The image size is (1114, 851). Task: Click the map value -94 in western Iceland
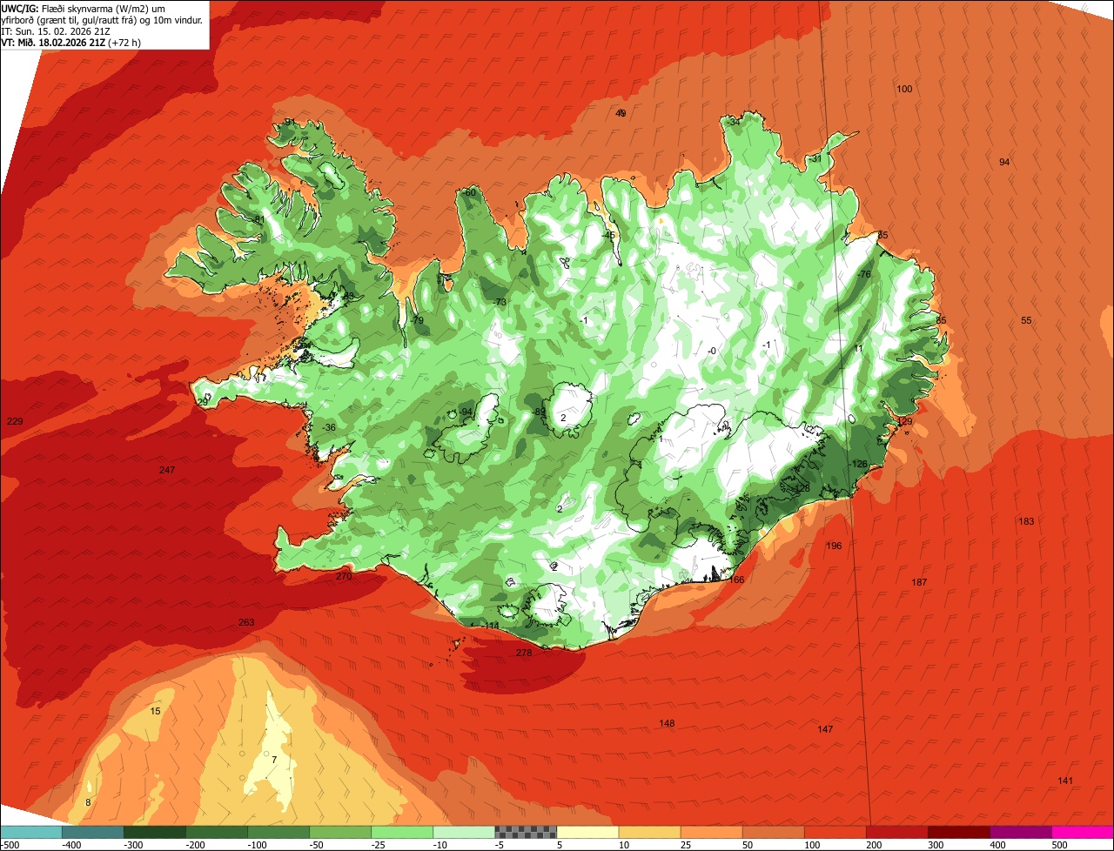465,412
